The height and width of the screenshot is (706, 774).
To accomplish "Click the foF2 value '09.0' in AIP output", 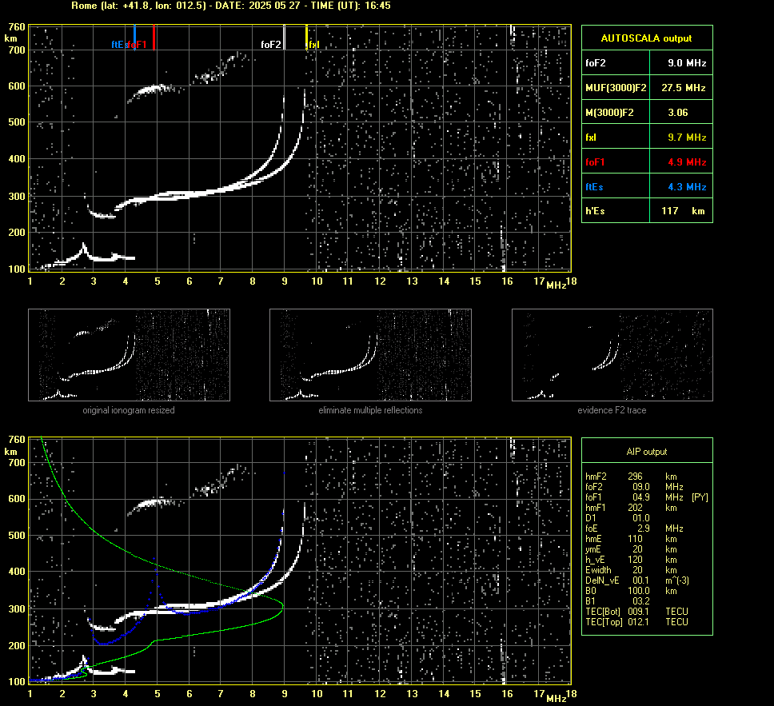I will [x=640, y=487].
